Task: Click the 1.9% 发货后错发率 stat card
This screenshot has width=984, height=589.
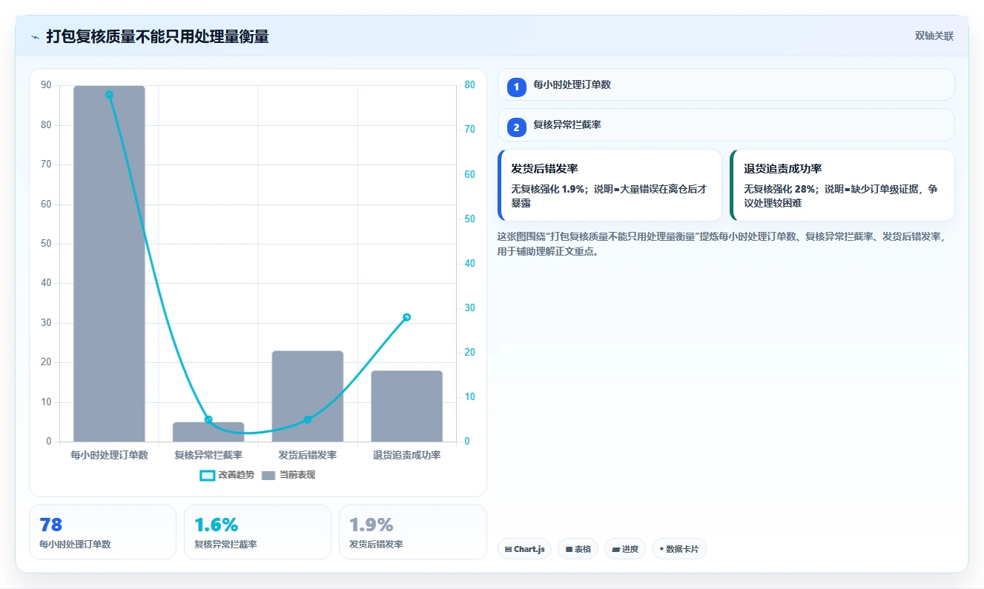Action: (x=412, y=532)
